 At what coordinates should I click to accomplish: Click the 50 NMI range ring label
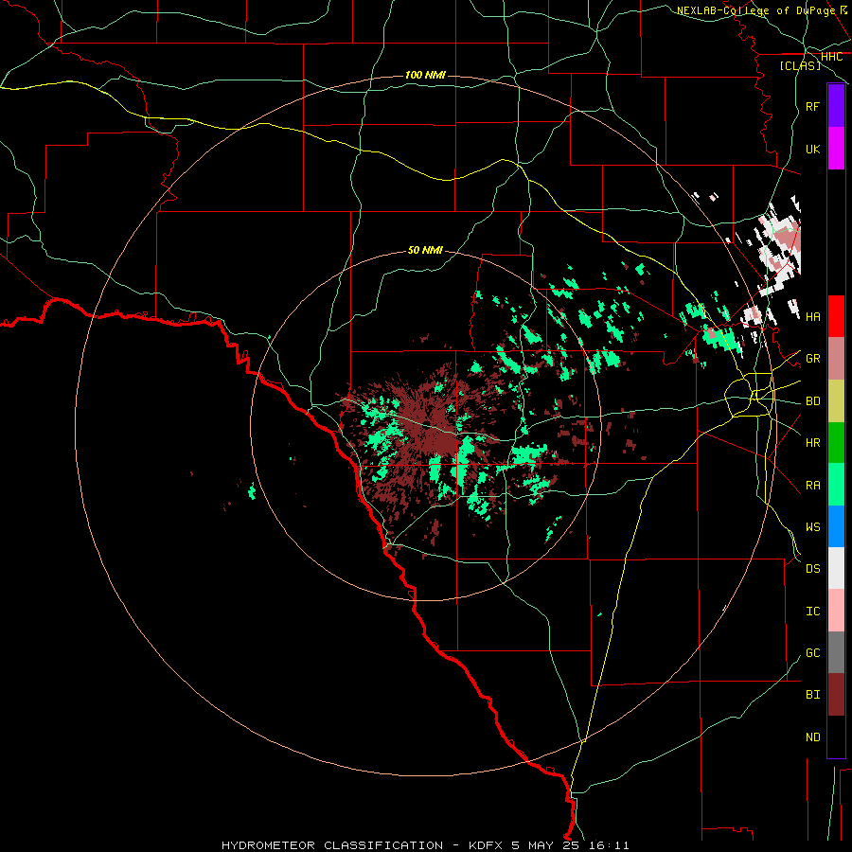[x=425, y=250]
